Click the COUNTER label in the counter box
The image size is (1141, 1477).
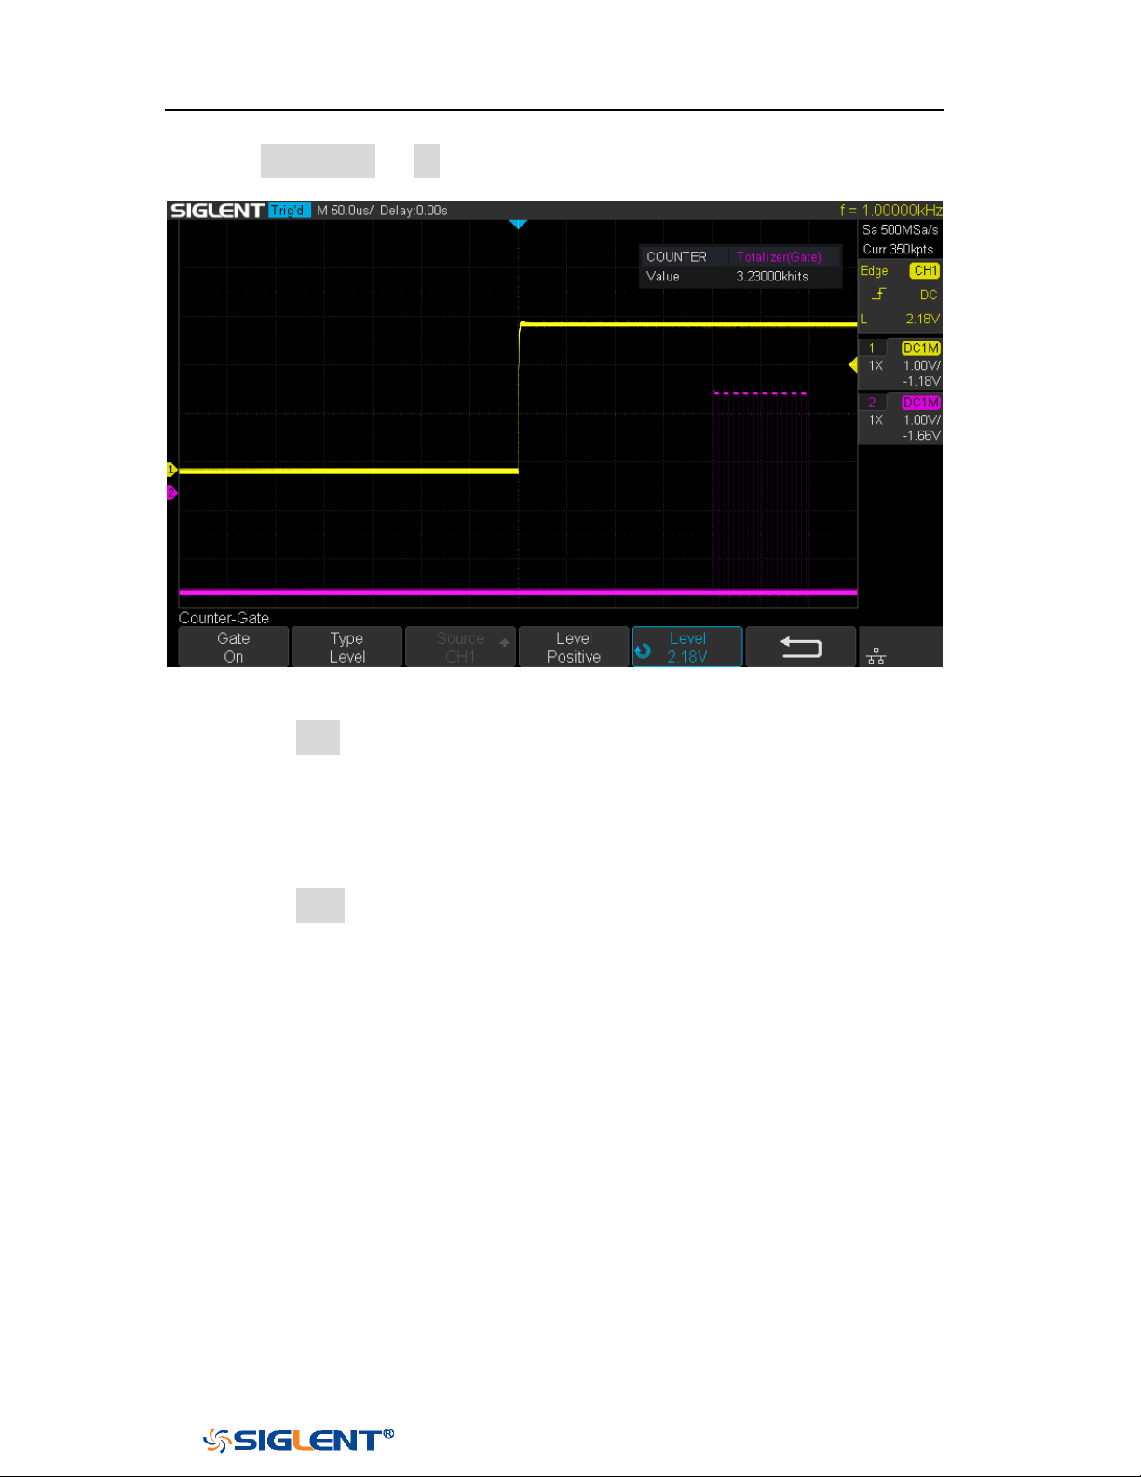[676, 257]
